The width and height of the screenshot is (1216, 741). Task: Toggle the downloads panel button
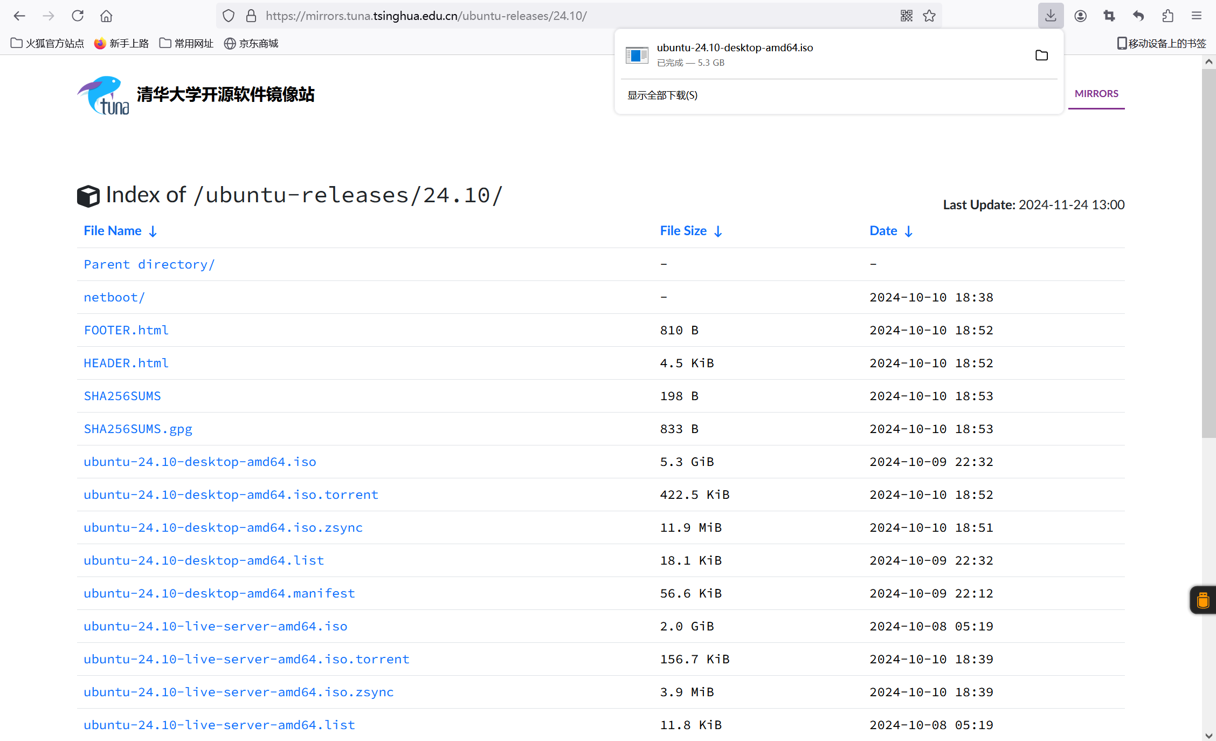click(1051, 16)
